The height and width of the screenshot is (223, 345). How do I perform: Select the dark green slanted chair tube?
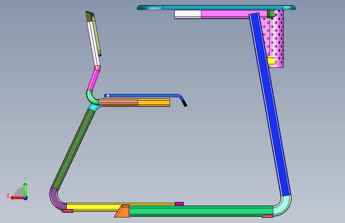(73, 149)
